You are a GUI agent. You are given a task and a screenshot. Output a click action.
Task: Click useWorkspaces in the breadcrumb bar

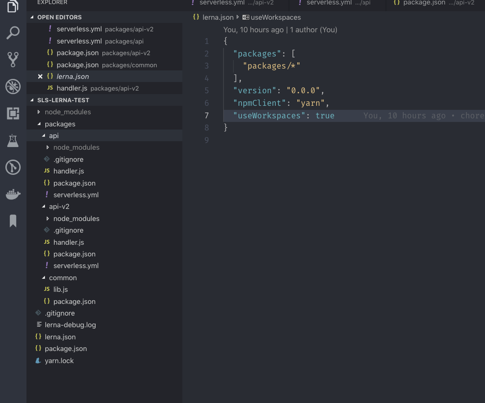tap(275, 17)
